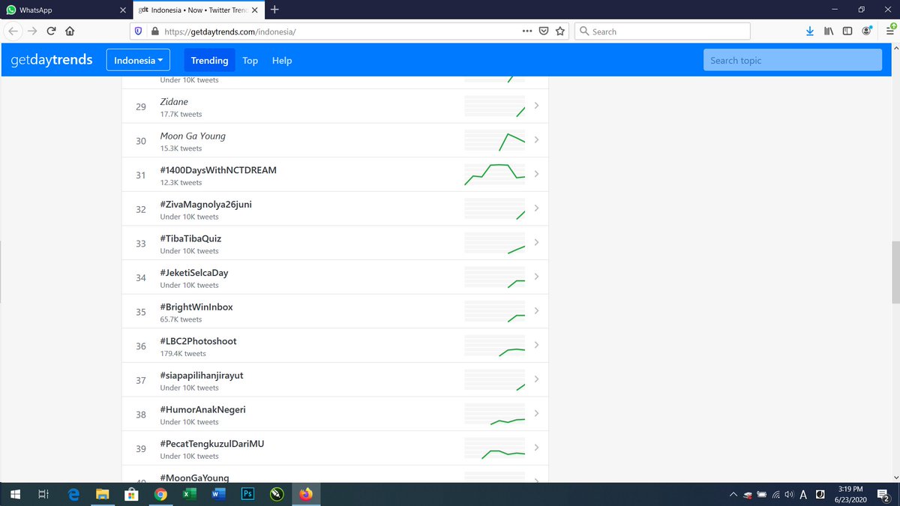Open the Moon Ga Young trend
This screenshot has width=900, height=506.
[x=193, y=136]
